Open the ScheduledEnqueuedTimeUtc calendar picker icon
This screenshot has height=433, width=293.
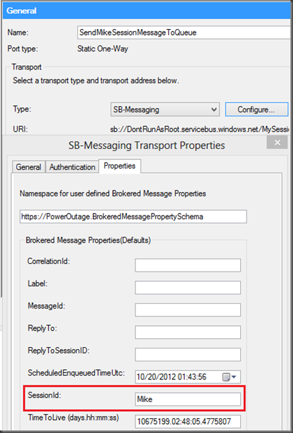(x=226, y=377)
